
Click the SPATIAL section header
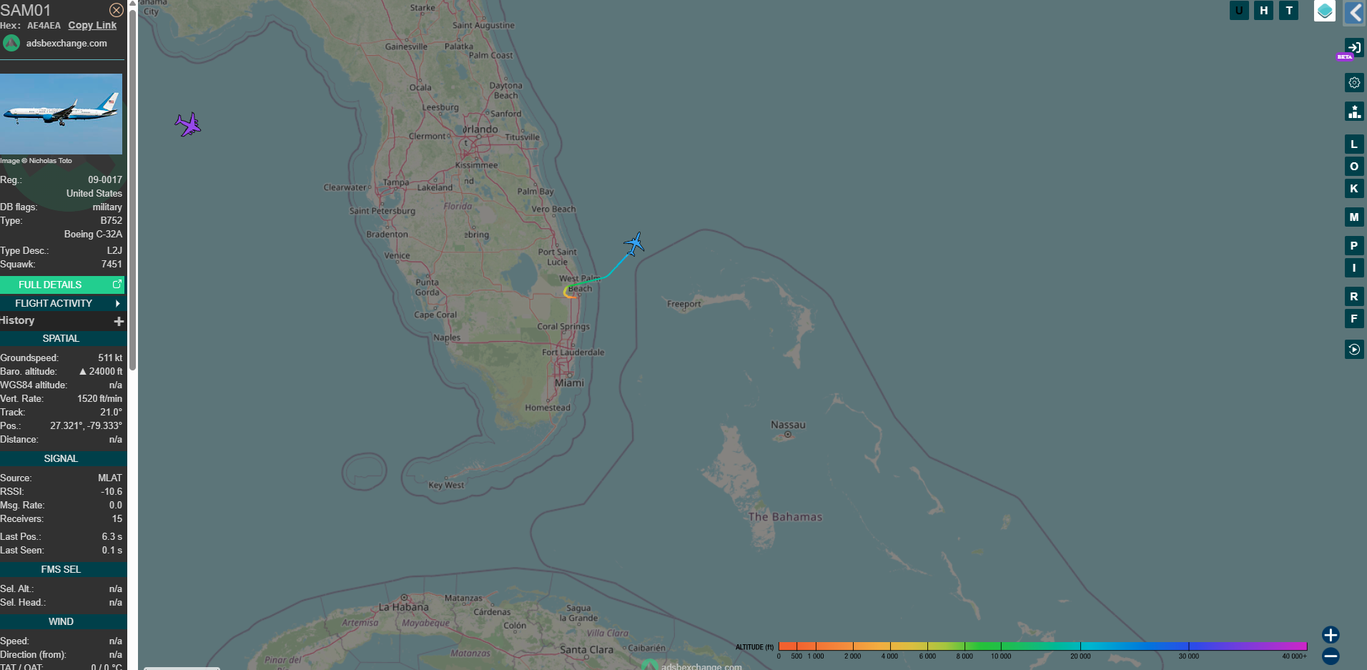[x=62, y=338]
